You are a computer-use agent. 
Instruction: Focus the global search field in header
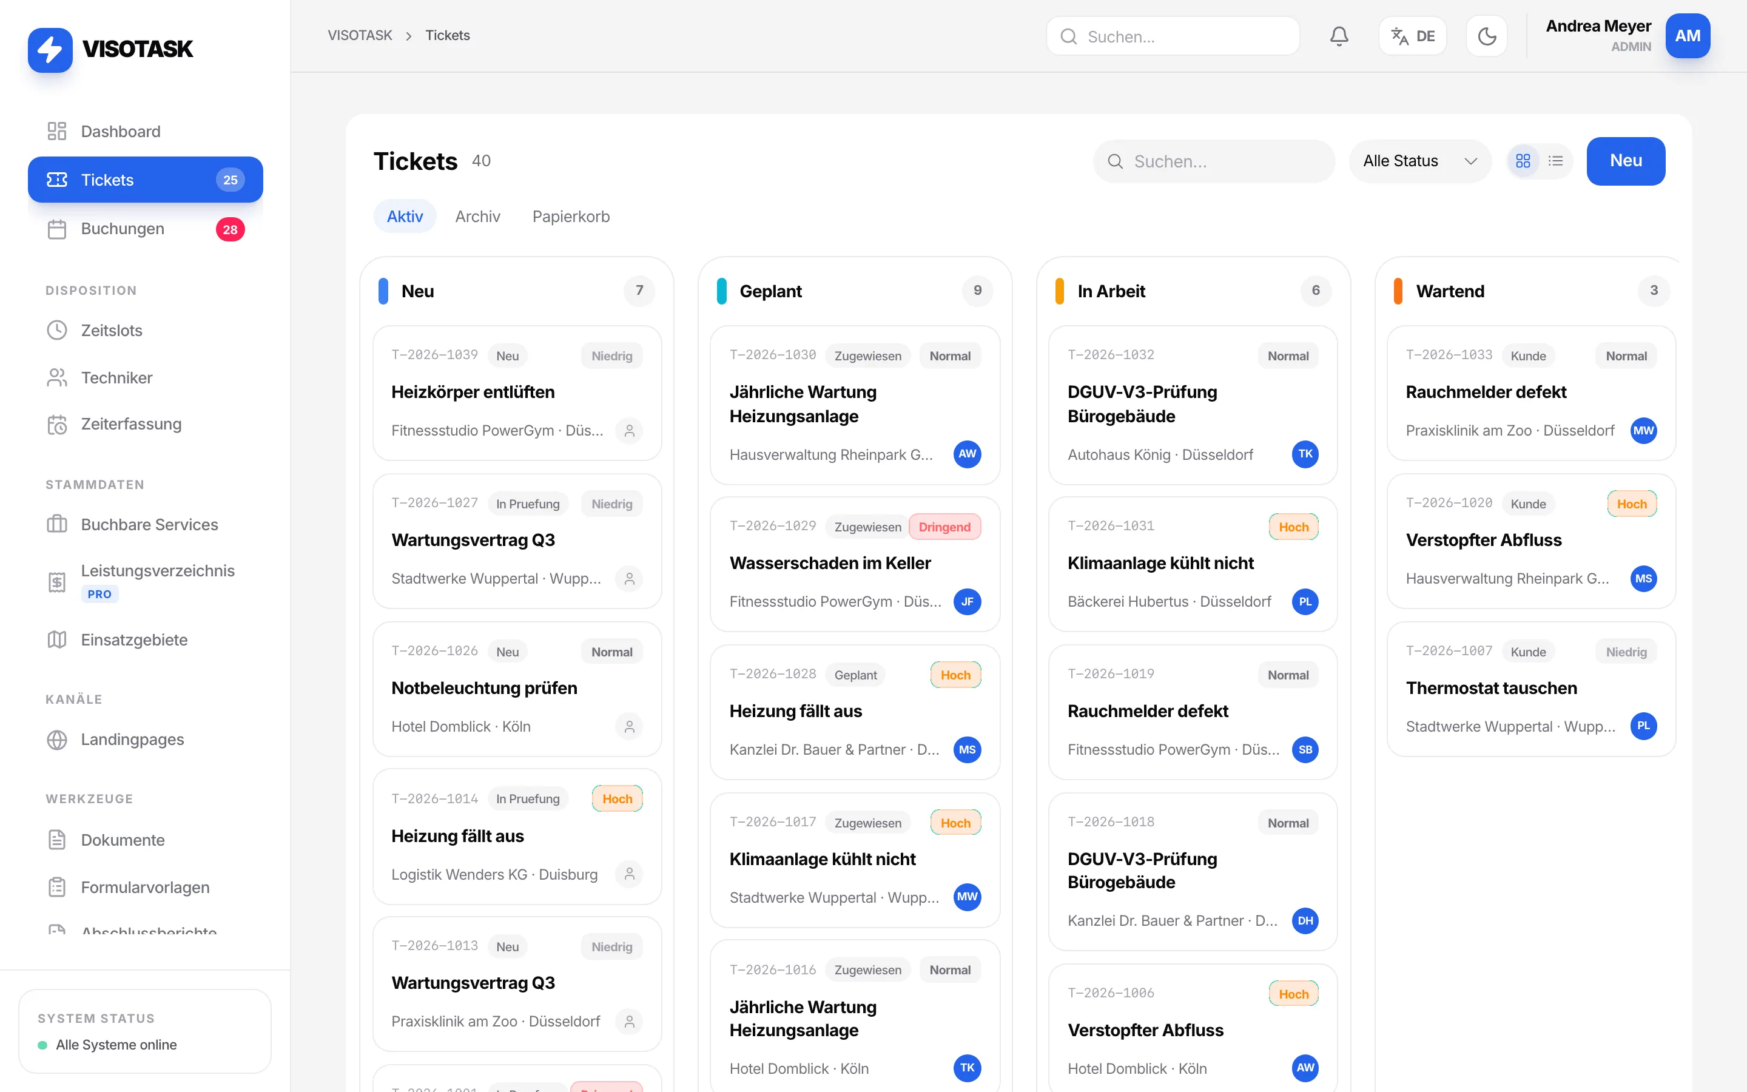(x=1173, y=36)
